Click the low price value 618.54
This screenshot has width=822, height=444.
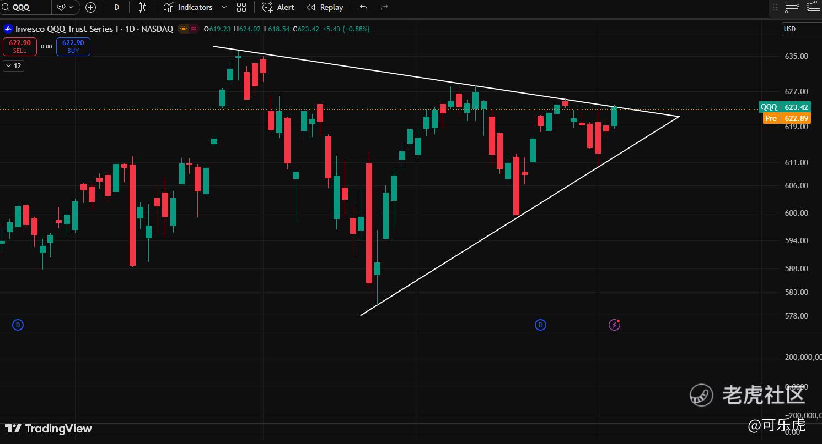(278, 29)
